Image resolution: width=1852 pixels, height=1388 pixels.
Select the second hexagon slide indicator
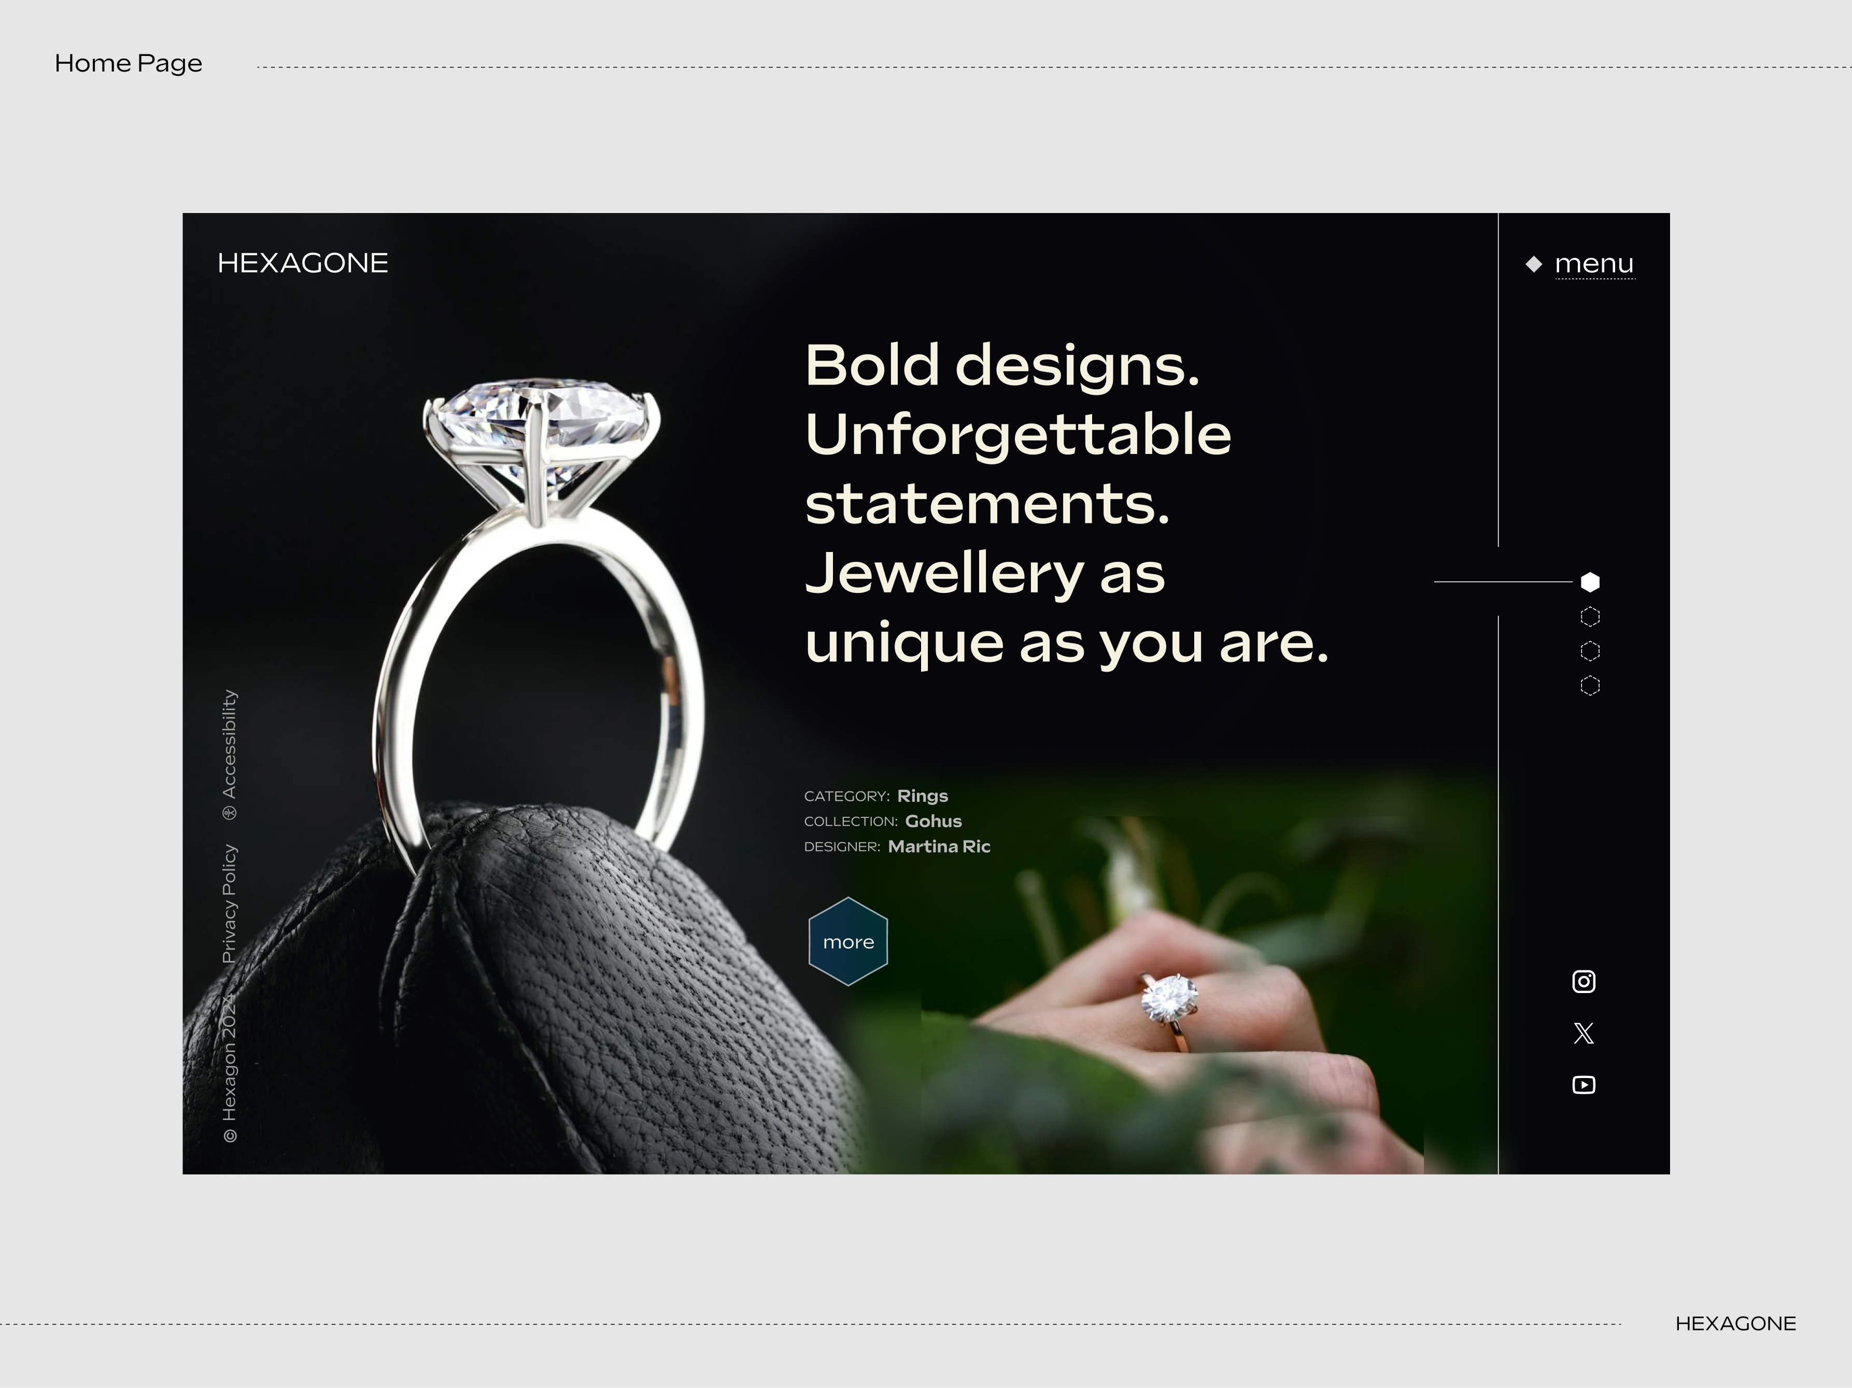(x=1590, y=617)
